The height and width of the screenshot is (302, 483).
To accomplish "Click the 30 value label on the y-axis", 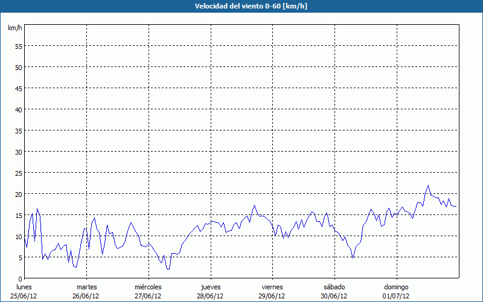I will [18, 152].
